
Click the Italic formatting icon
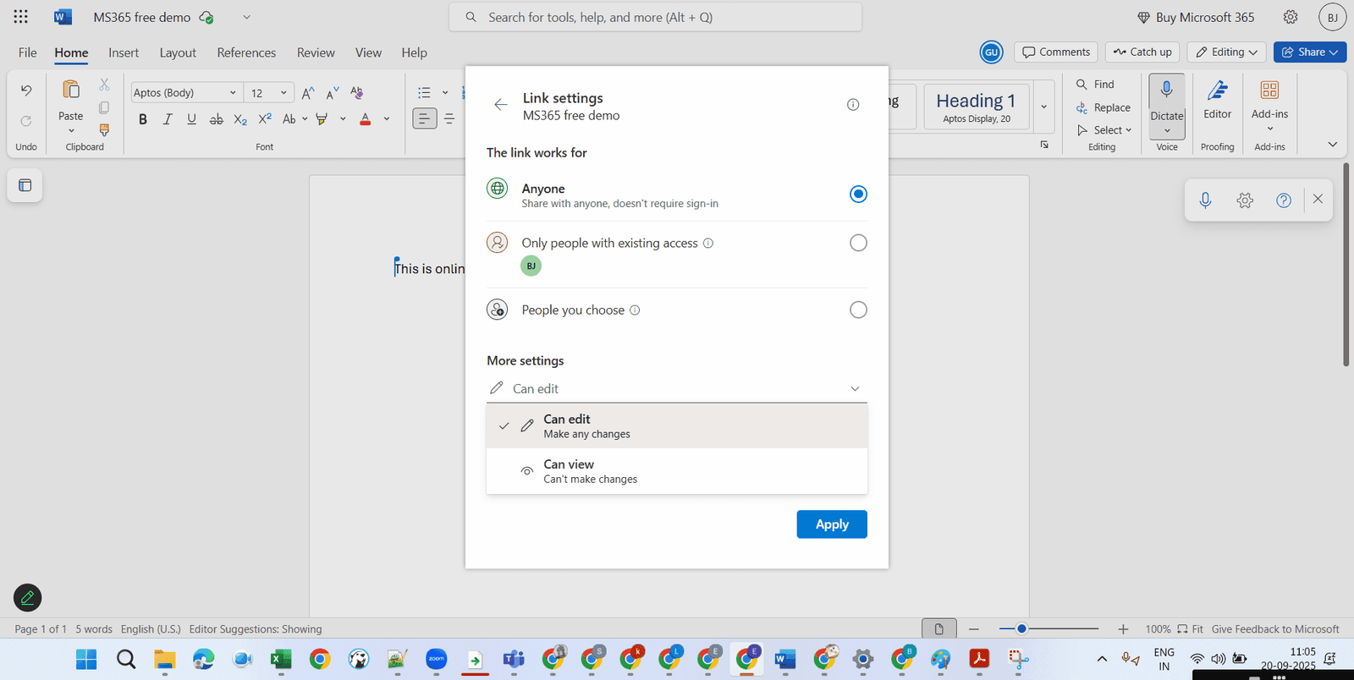pyautogui.click(x=168, y=119)
